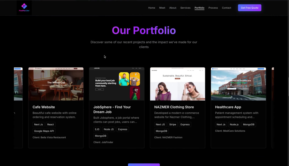Click the Cafe Website description text
This screenshot has width=289, height=166.
[x=55, y=115]
